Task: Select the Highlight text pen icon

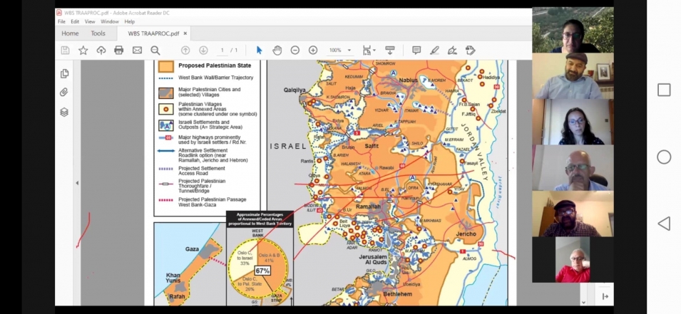Action: (x=434, y=51)
